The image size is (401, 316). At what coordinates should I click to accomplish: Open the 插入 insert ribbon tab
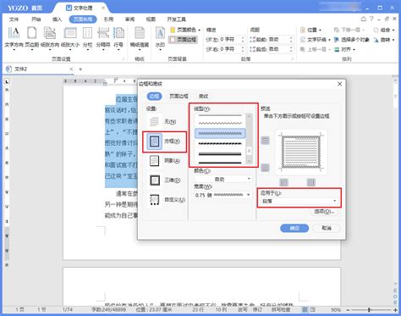point(57,19)
